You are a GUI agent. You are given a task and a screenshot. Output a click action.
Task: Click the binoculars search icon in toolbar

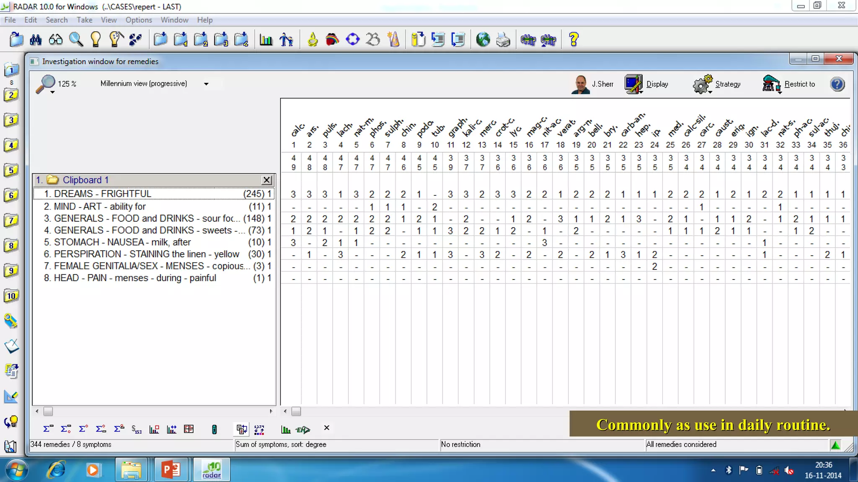tap(36, 40)
